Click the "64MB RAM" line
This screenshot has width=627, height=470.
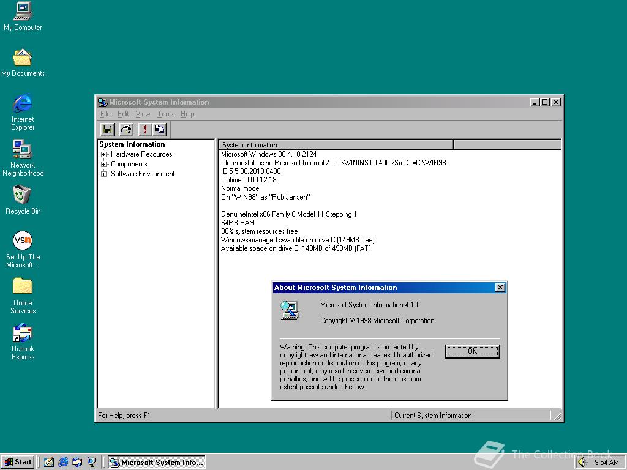pyautogui.click(x=238, y=223)
